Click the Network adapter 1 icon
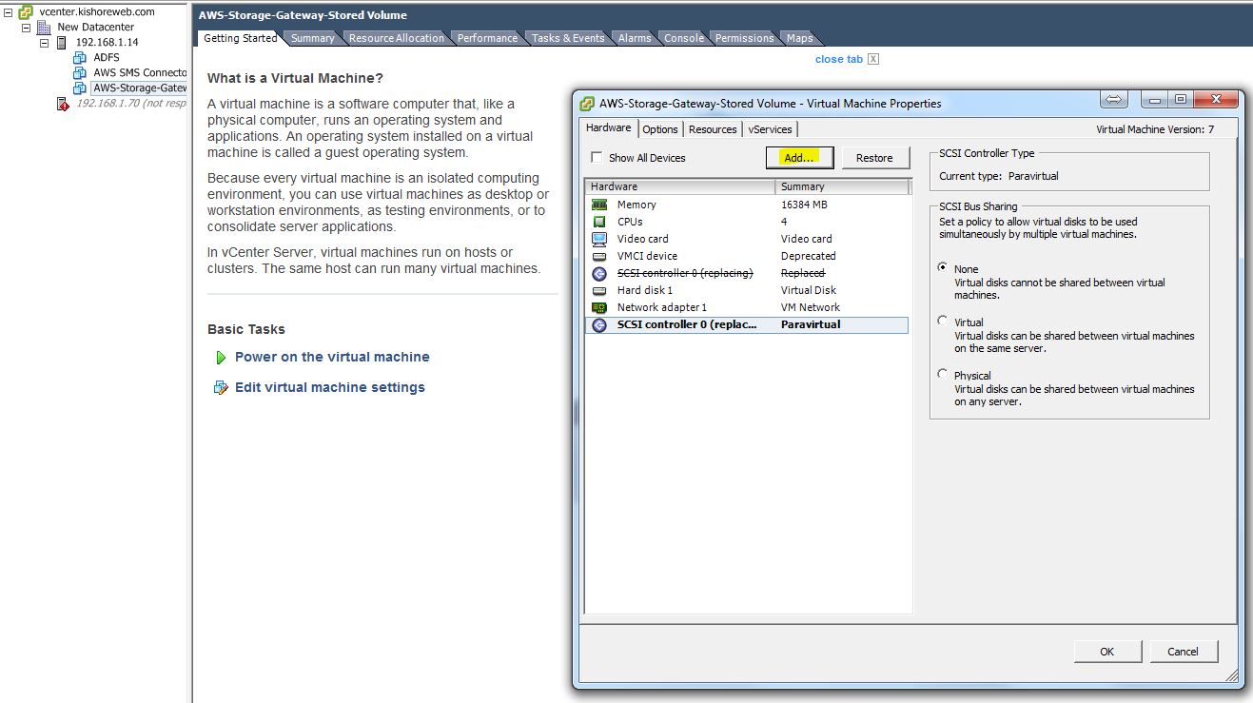Screen dimensions: 1253x703 coord(599,307)
